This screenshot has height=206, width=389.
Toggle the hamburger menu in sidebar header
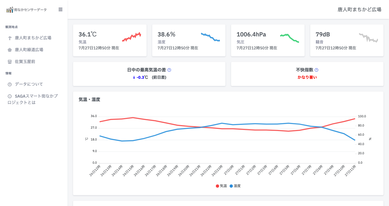click(x=61, y=9)
